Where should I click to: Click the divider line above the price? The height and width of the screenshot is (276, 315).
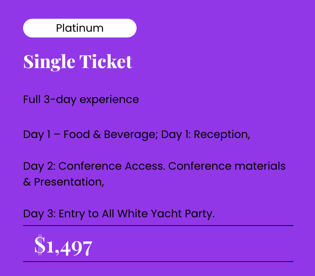click(158, 226)
